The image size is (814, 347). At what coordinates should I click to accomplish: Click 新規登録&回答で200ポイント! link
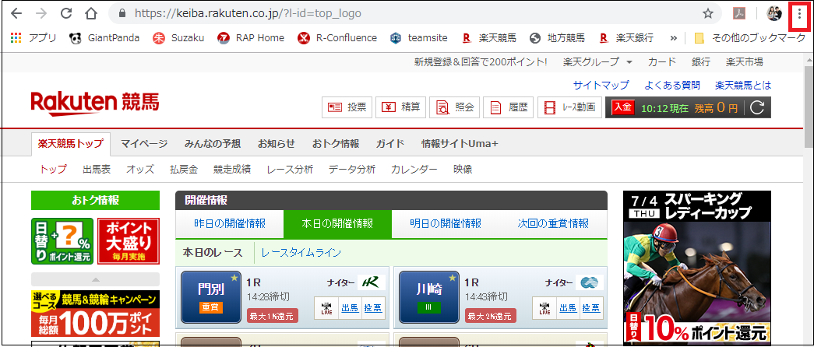pyautogui.click(x=481, y=62)
